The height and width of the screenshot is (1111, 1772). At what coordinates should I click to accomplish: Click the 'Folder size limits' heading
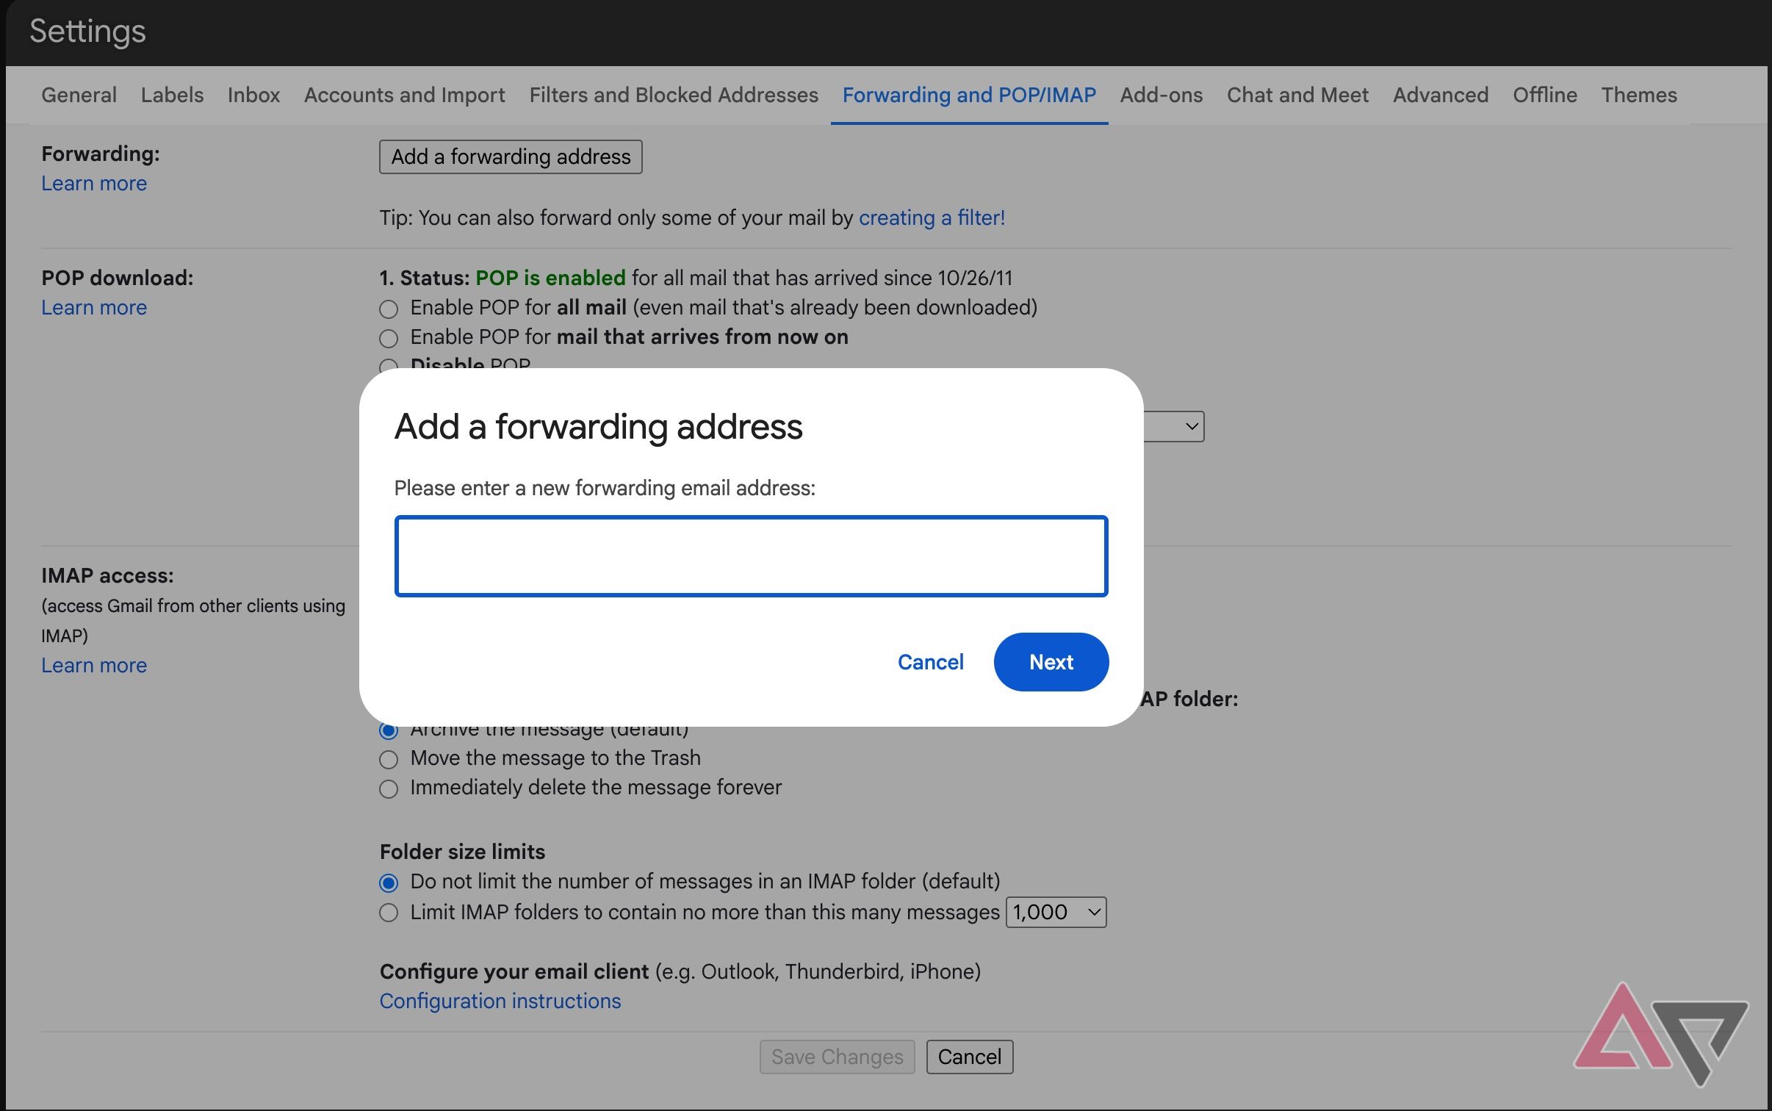click(x=462, y=852)
